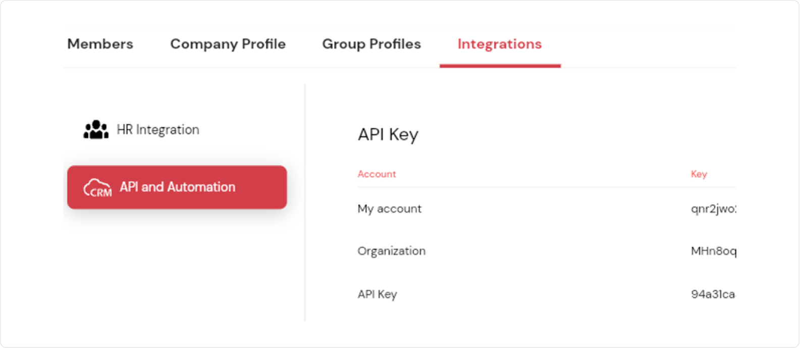Click the Account column header

point(377,174)
